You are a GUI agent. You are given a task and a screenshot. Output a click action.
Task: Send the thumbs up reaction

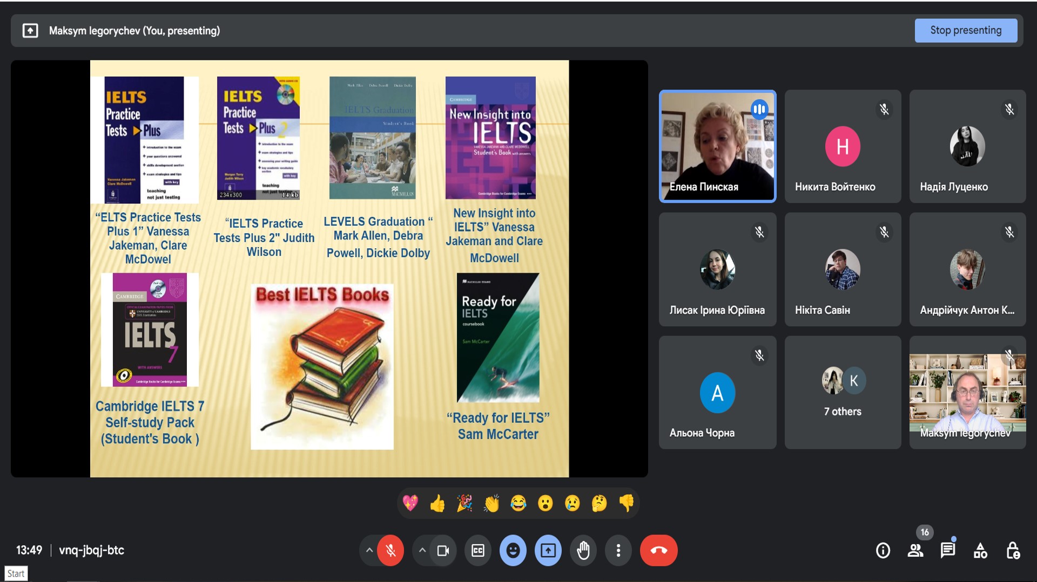(x=437, y=503)
